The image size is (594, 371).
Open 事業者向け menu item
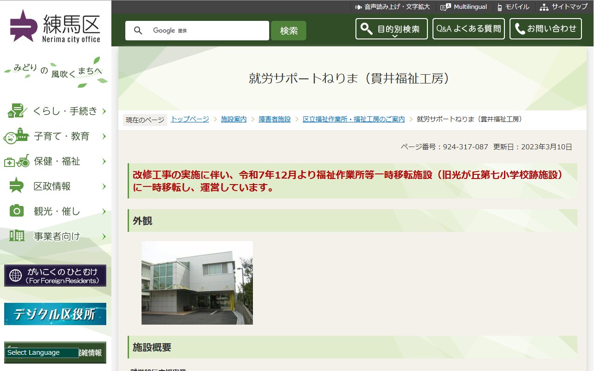56,237
